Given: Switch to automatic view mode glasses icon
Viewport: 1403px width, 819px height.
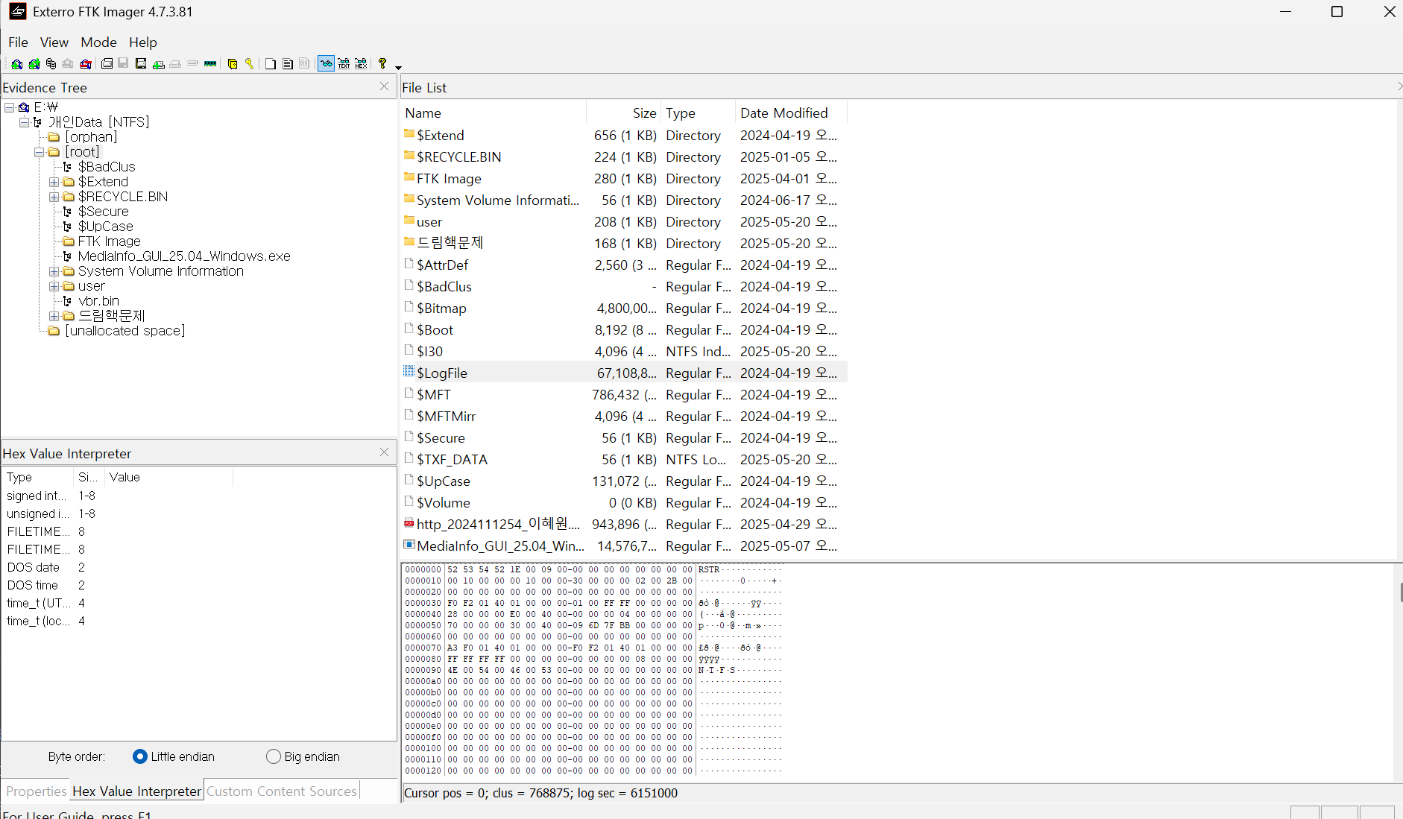Looking at the screenshot, I should [x=327, y=63].
